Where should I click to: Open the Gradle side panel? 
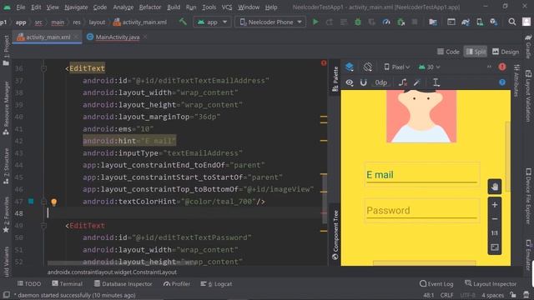pyautogui.click(x=528, y=47)
